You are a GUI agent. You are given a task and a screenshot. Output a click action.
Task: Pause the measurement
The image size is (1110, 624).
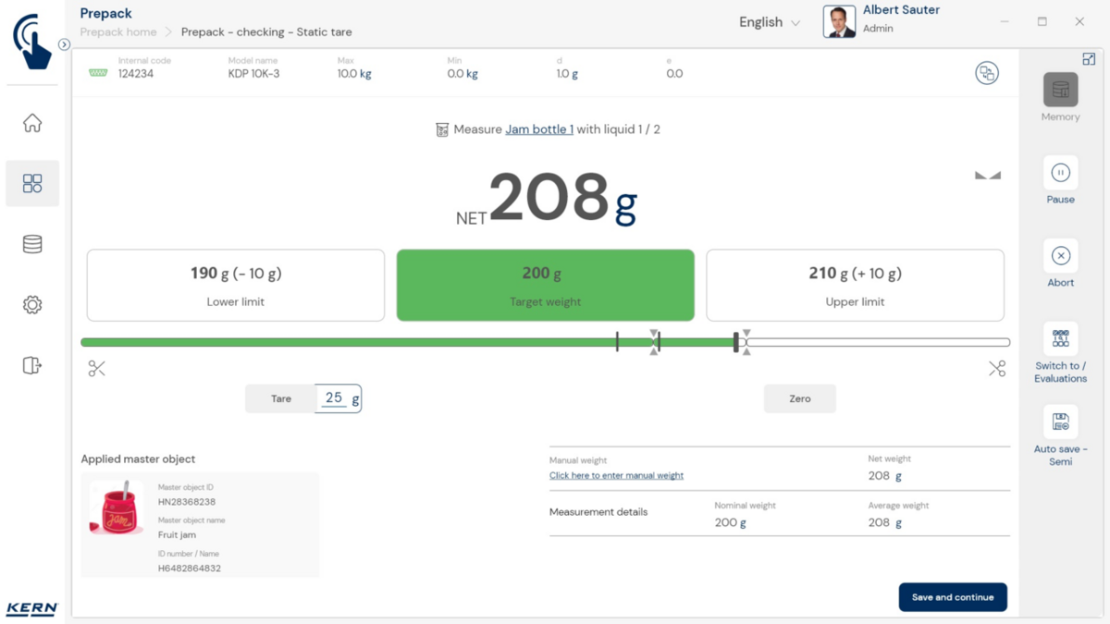(x=1060, y=173)
